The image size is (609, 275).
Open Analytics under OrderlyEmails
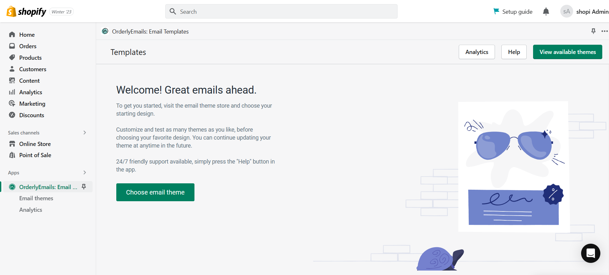[x=31, y=210]
